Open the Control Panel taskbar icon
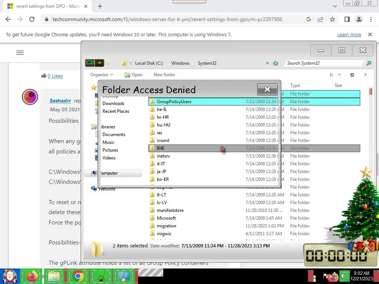The height and width of the screenshot is (284, 379). 123,276
